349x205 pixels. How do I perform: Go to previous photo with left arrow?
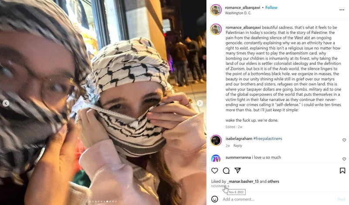coord(6,103)
